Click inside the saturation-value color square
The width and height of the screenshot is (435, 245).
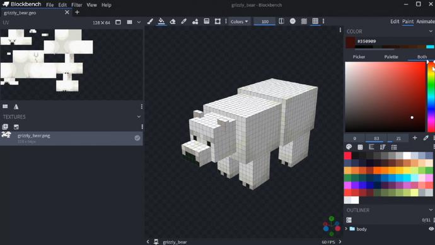click(385, 97)
